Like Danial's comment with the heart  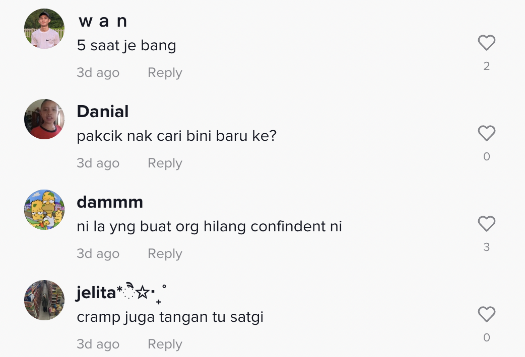pos(486,134)
